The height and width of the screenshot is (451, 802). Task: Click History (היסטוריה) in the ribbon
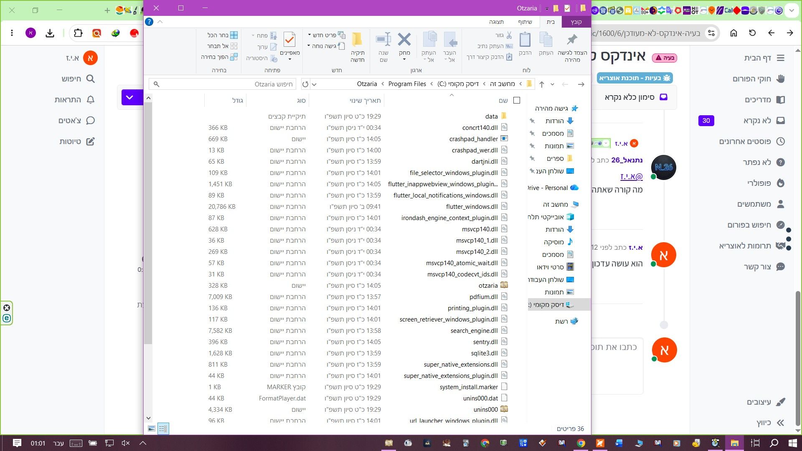[x=261, y=58]
